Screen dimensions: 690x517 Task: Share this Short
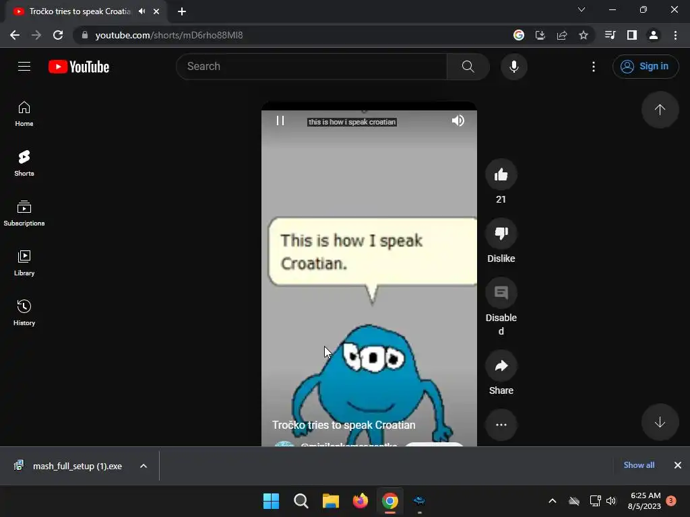[x=501, y=366]
